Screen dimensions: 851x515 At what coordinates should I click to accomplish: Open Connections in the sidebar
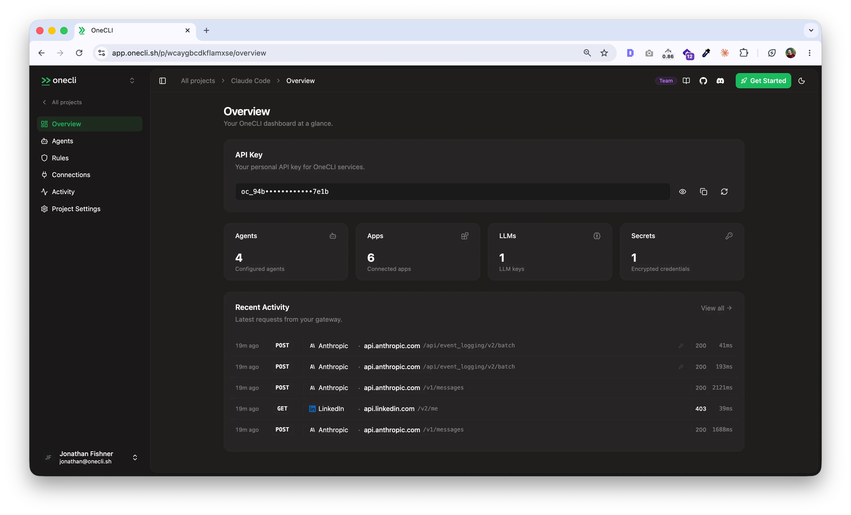(90, 175)
